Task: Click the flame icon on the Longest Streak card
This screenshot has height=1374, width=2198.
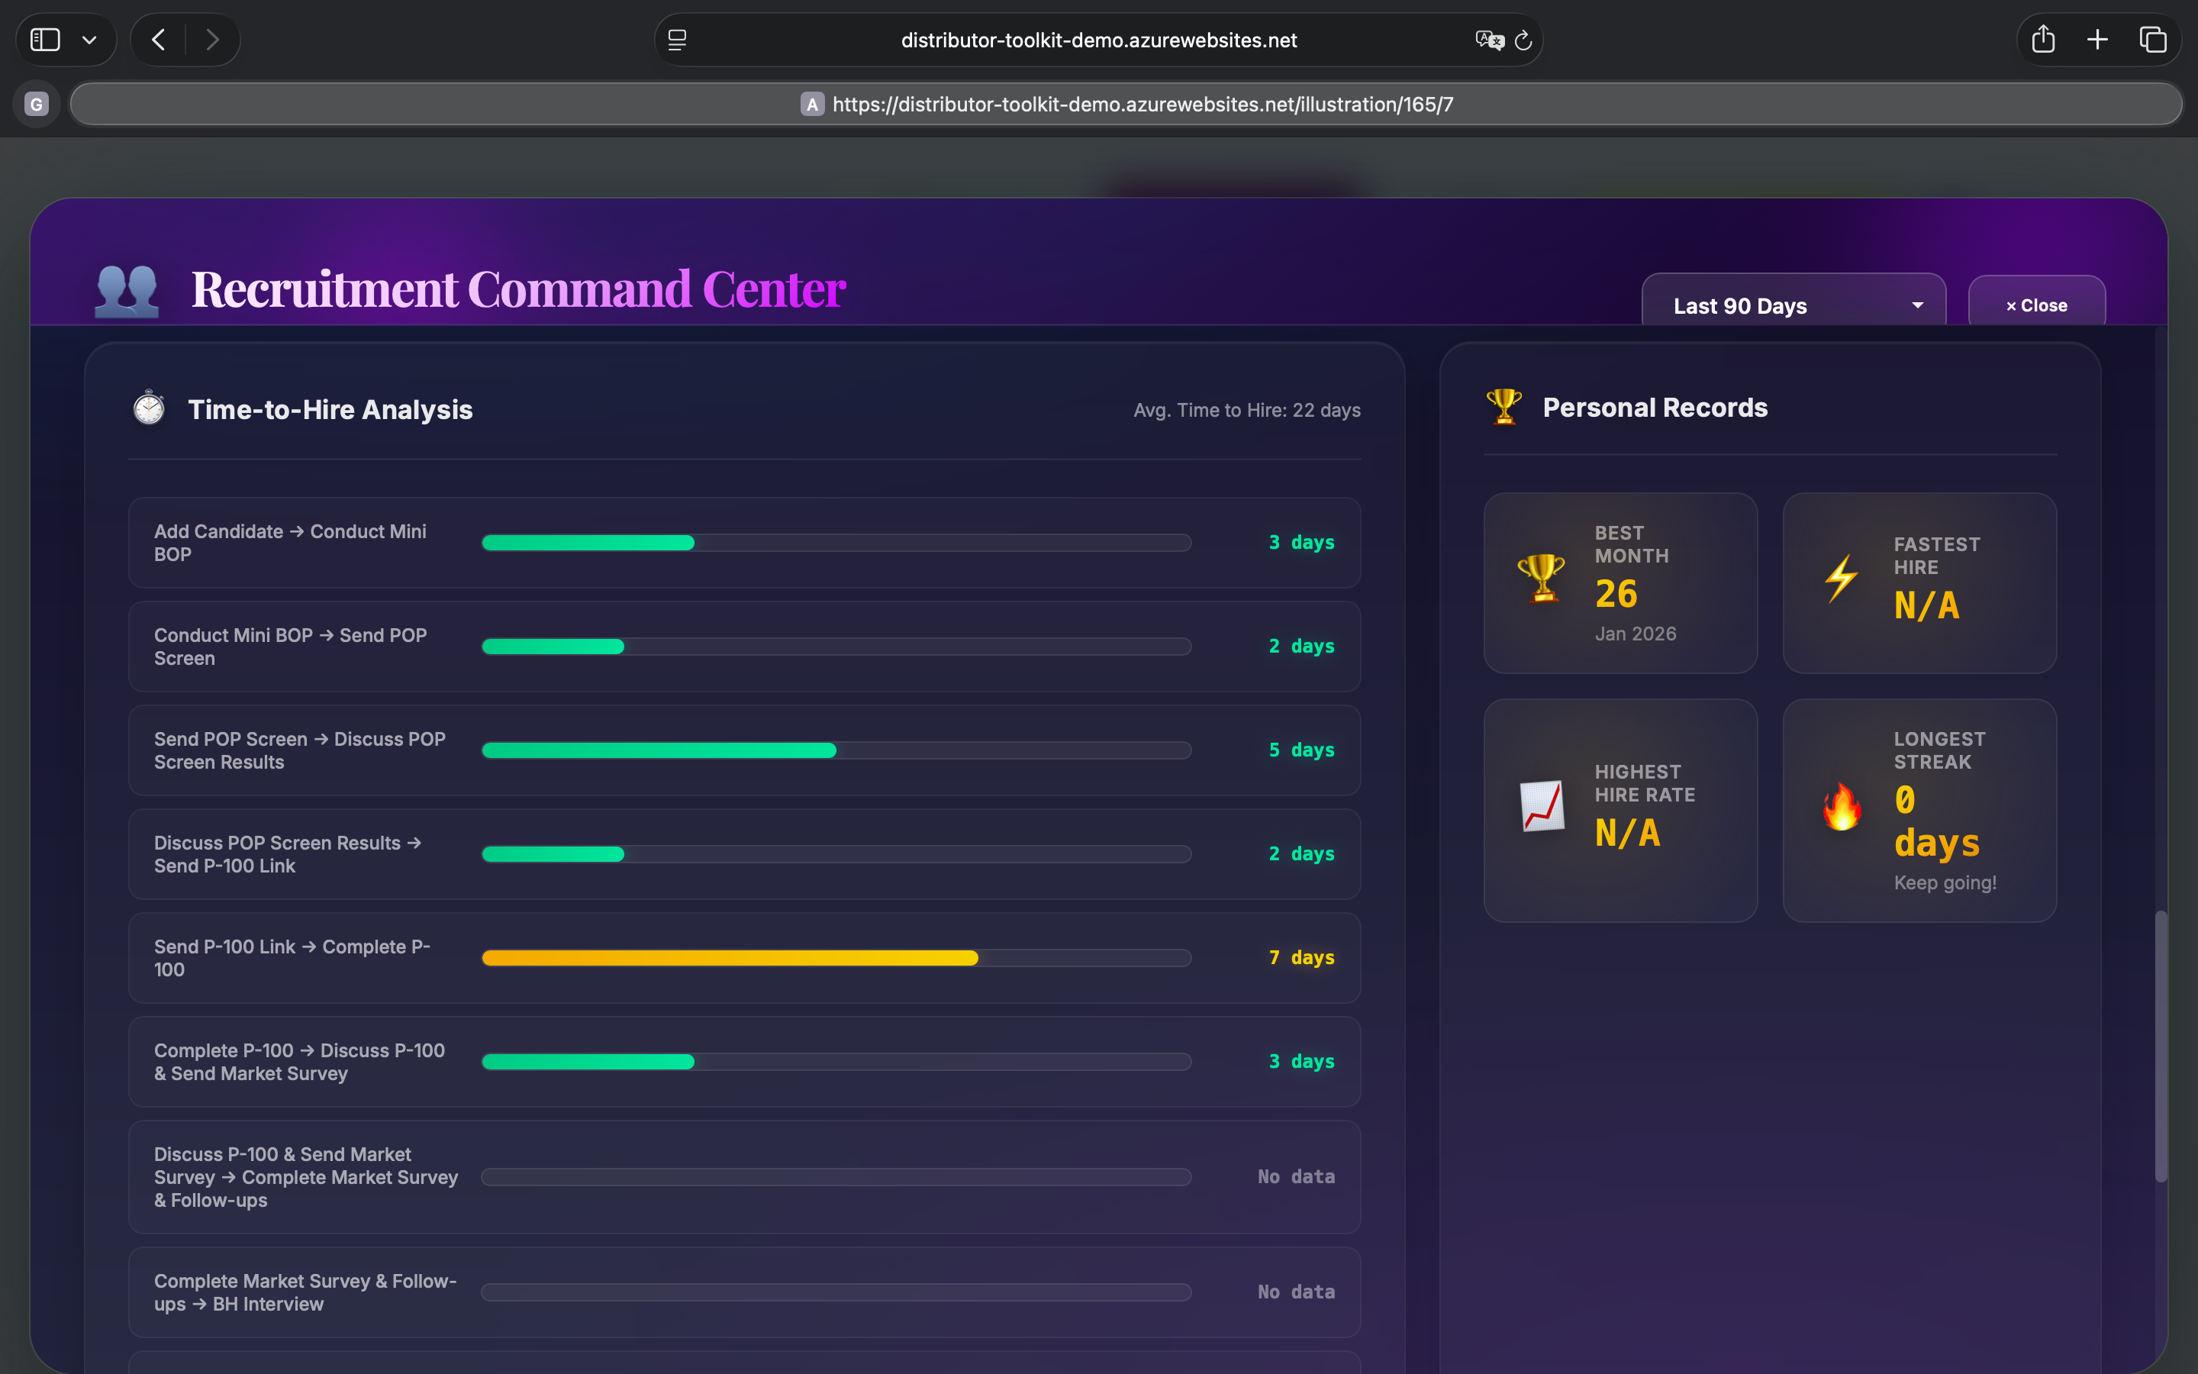Action: coord(1843,805)
